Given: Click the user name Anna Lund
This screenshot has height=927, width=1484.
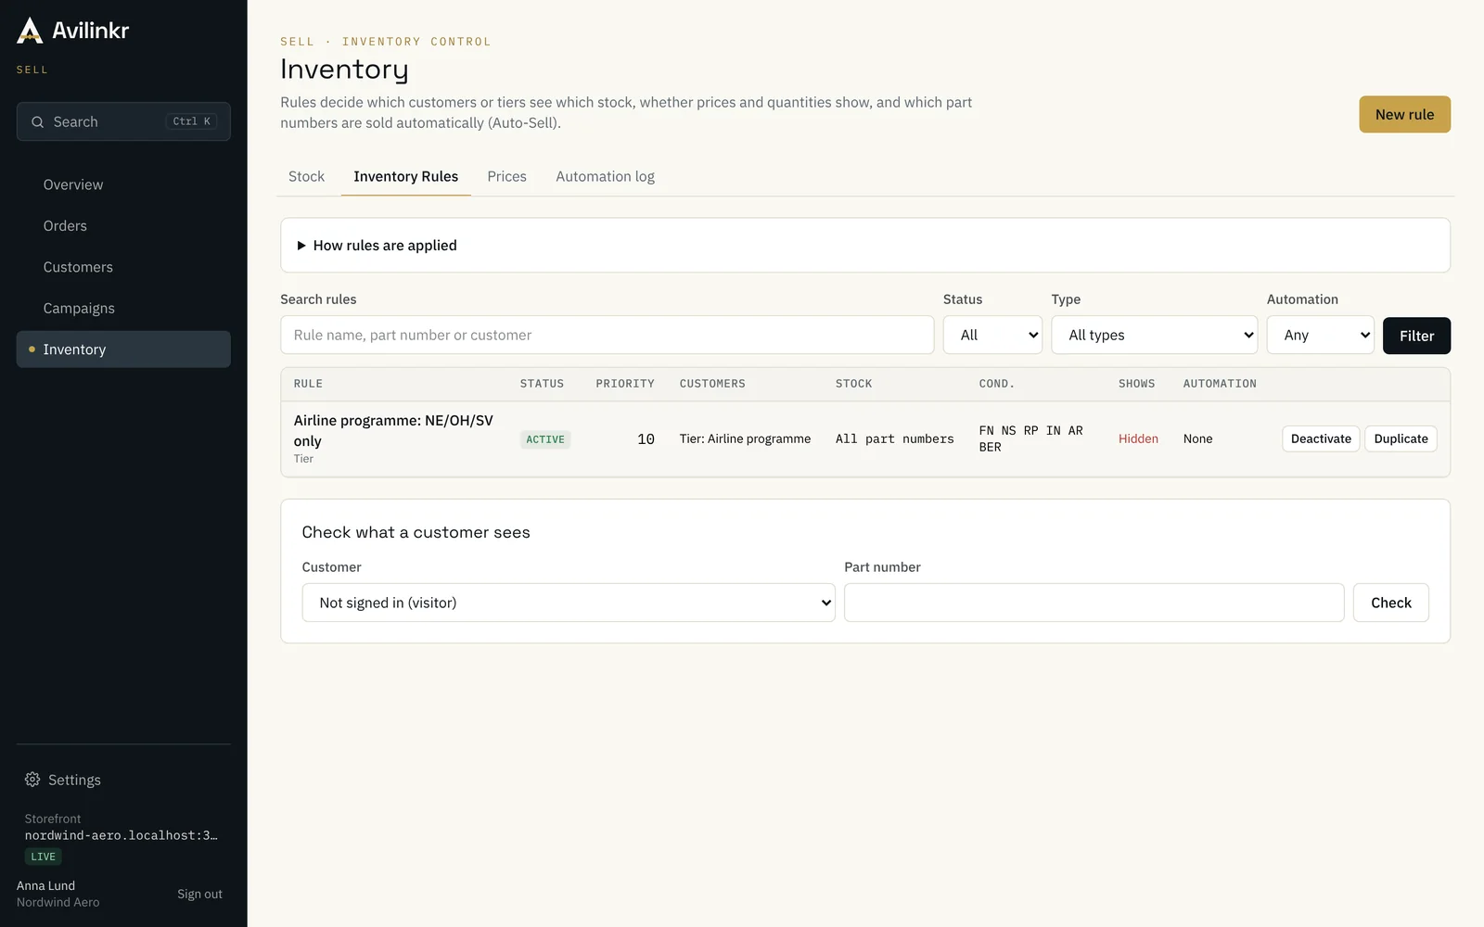Looking at the screenshot, I should (45, 885).
